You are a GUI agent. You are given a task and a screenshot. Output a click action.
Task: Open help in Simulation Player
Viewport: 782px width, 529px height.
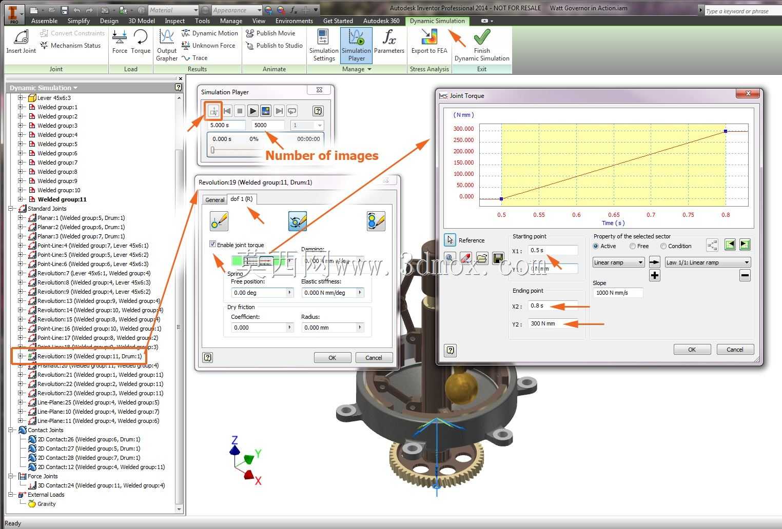(x=318, y=111)
